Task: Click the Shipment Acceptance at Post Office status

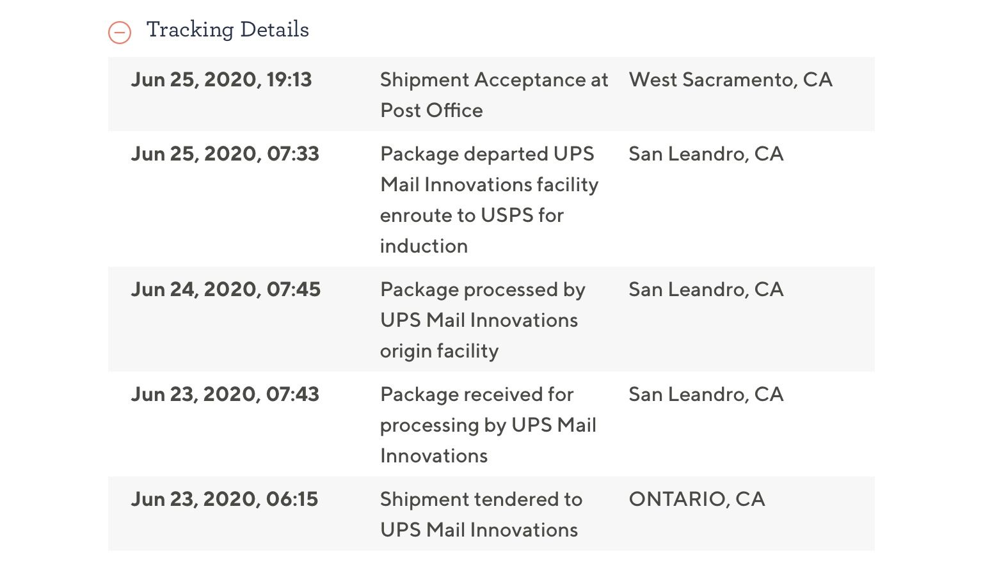Action: pyautogui.click(x=493, y=95)
